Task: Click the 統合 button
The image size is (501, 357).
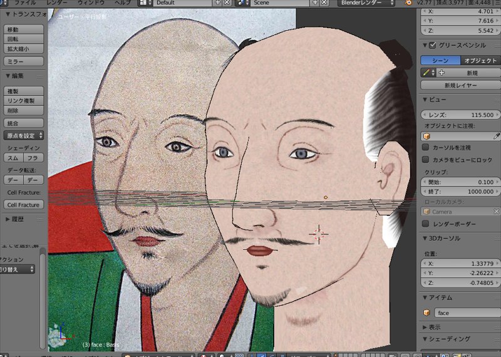Action: 24,123
